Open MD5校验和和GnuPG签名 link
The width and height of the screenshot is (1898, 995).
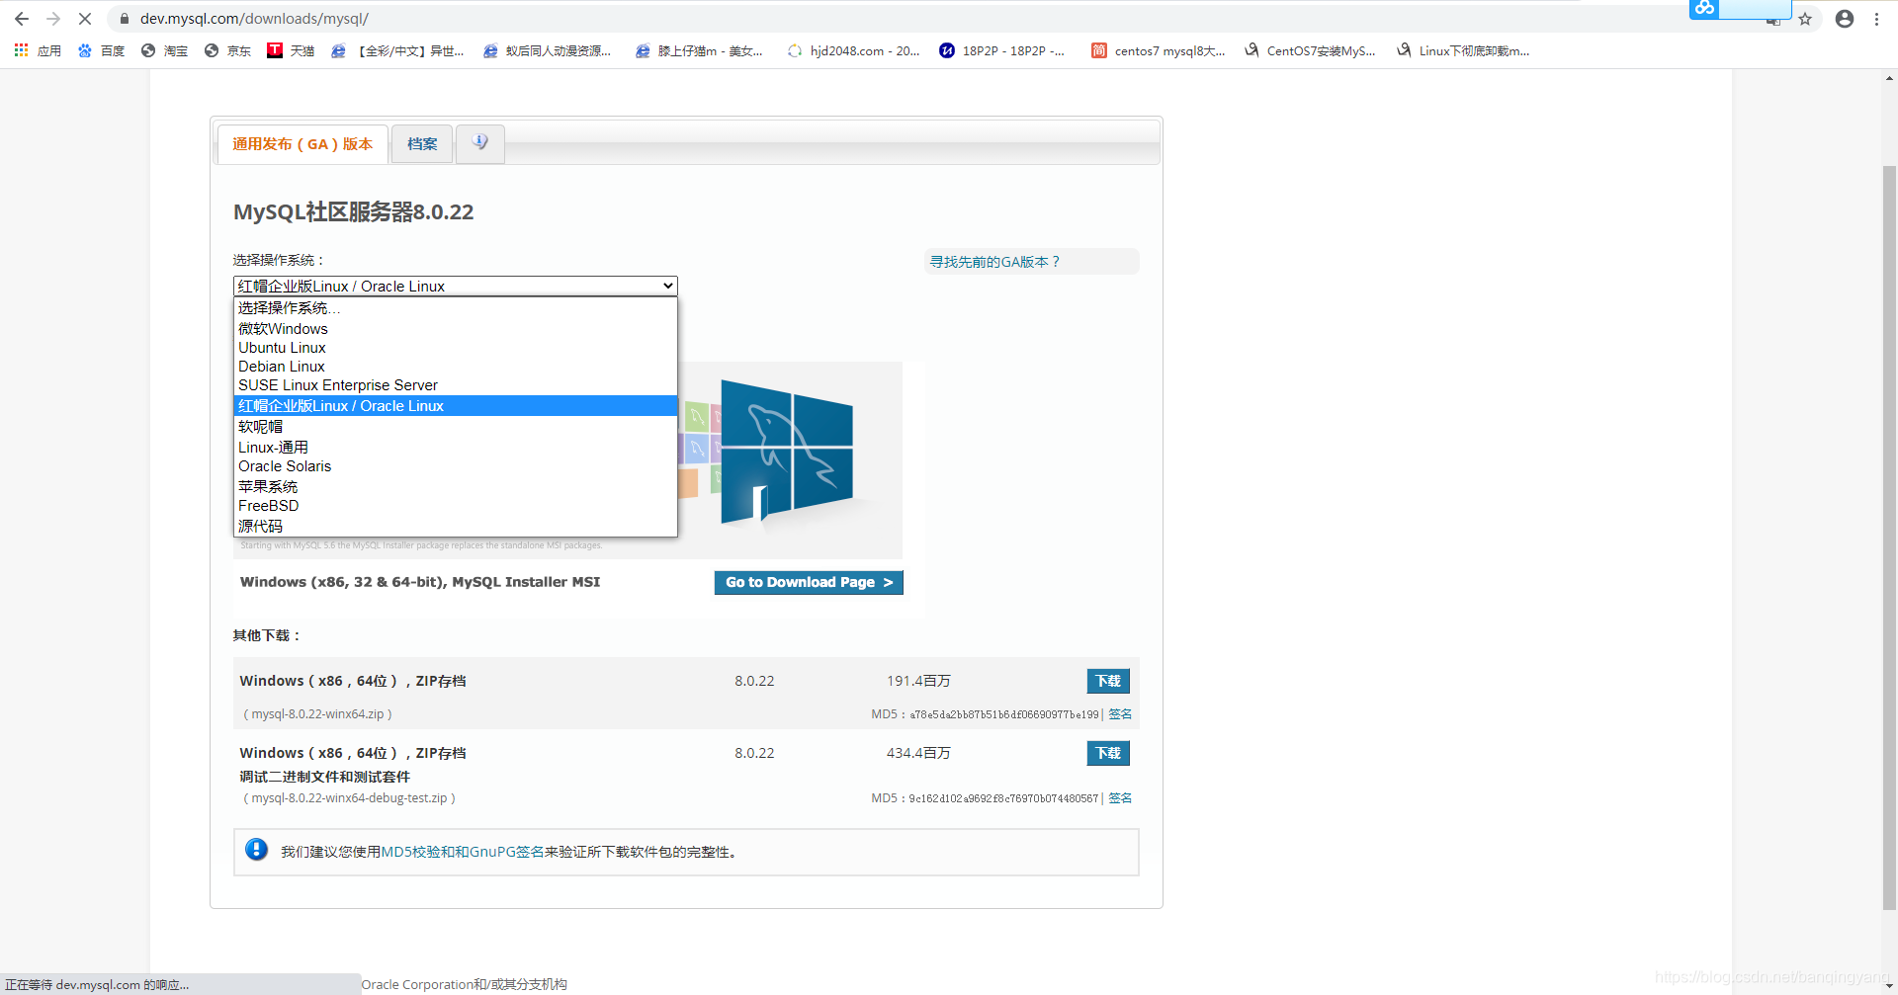click(x=463, y=852)
